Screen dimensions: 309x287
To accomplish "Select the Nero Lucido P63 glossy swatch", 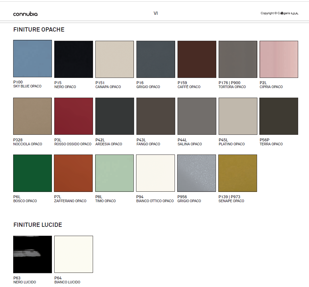I will pyautogui.click(x=33, y=254).
